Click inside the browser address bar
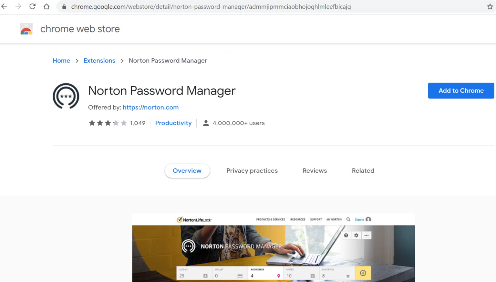 coord(210,6)
